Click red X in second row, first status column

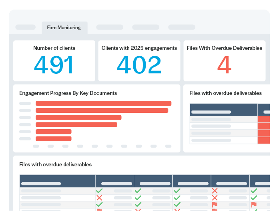[99, 197]
